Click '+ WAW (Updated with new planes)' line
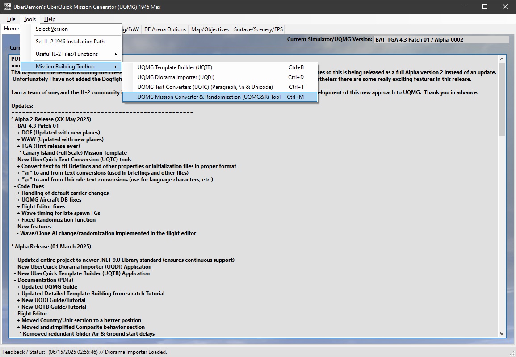Image resolution: width=516 pixels, height=357 pixels. coord(60,139)
